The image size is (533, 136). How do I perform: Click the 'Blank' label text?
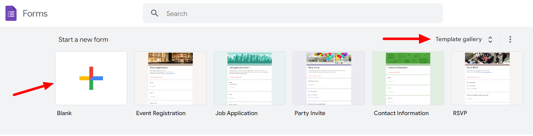(64, 113)
